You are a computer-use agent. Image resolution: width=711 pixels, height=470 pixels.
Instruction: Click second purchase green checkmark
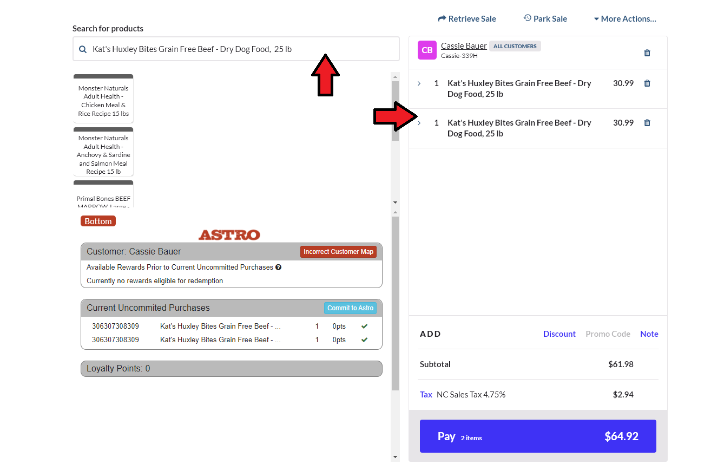click(x=364, y=340)
